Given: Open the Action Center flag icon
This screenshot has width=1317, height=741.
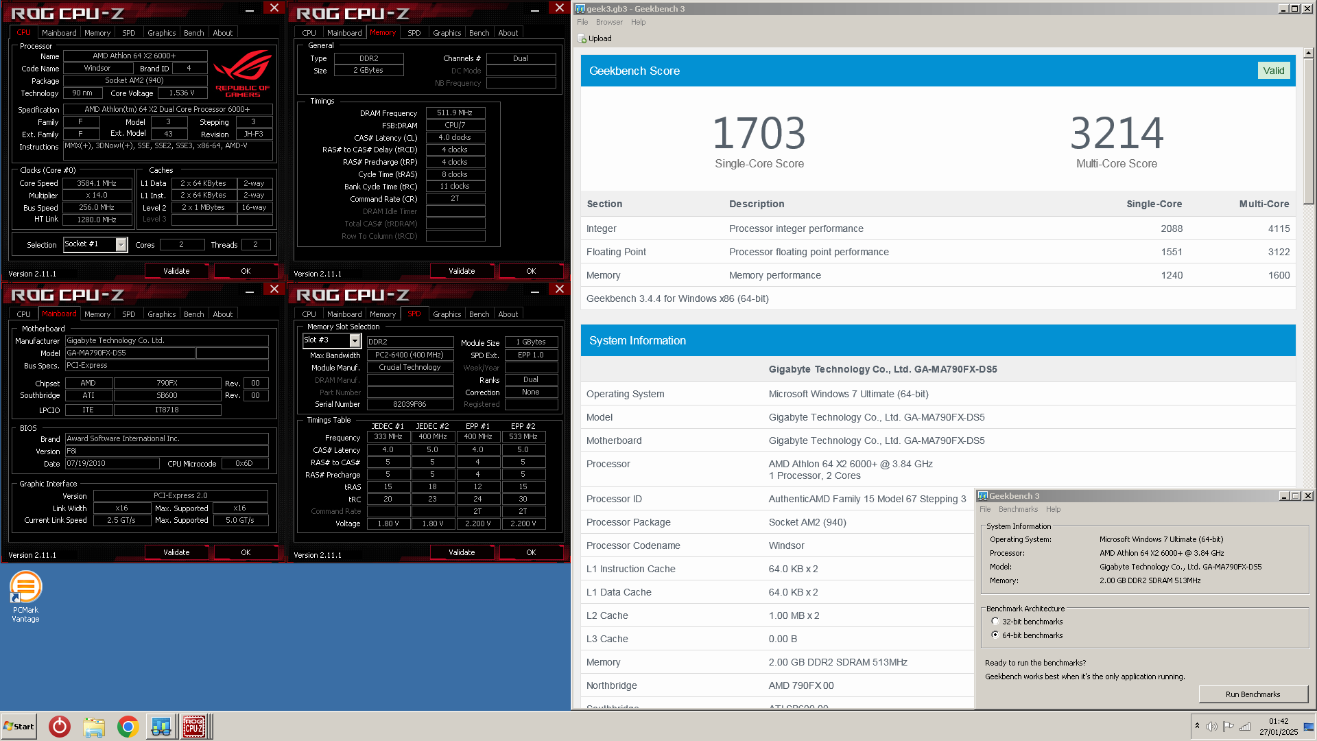Looking at the screenshot, I should coord(1228,727).
